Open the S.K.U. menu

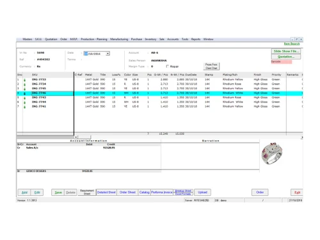[x=38, y=39]
